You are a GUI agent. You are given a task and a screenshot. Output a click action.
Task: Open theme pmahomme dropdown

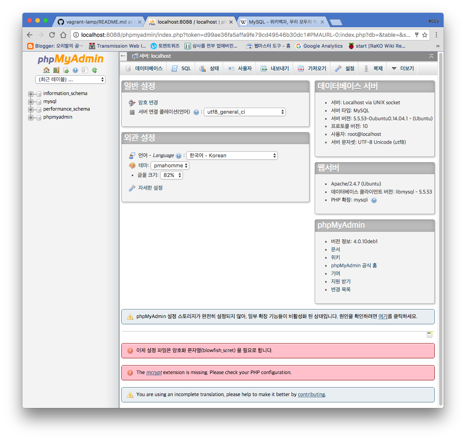pyautogui.click(x=170, y=166)
